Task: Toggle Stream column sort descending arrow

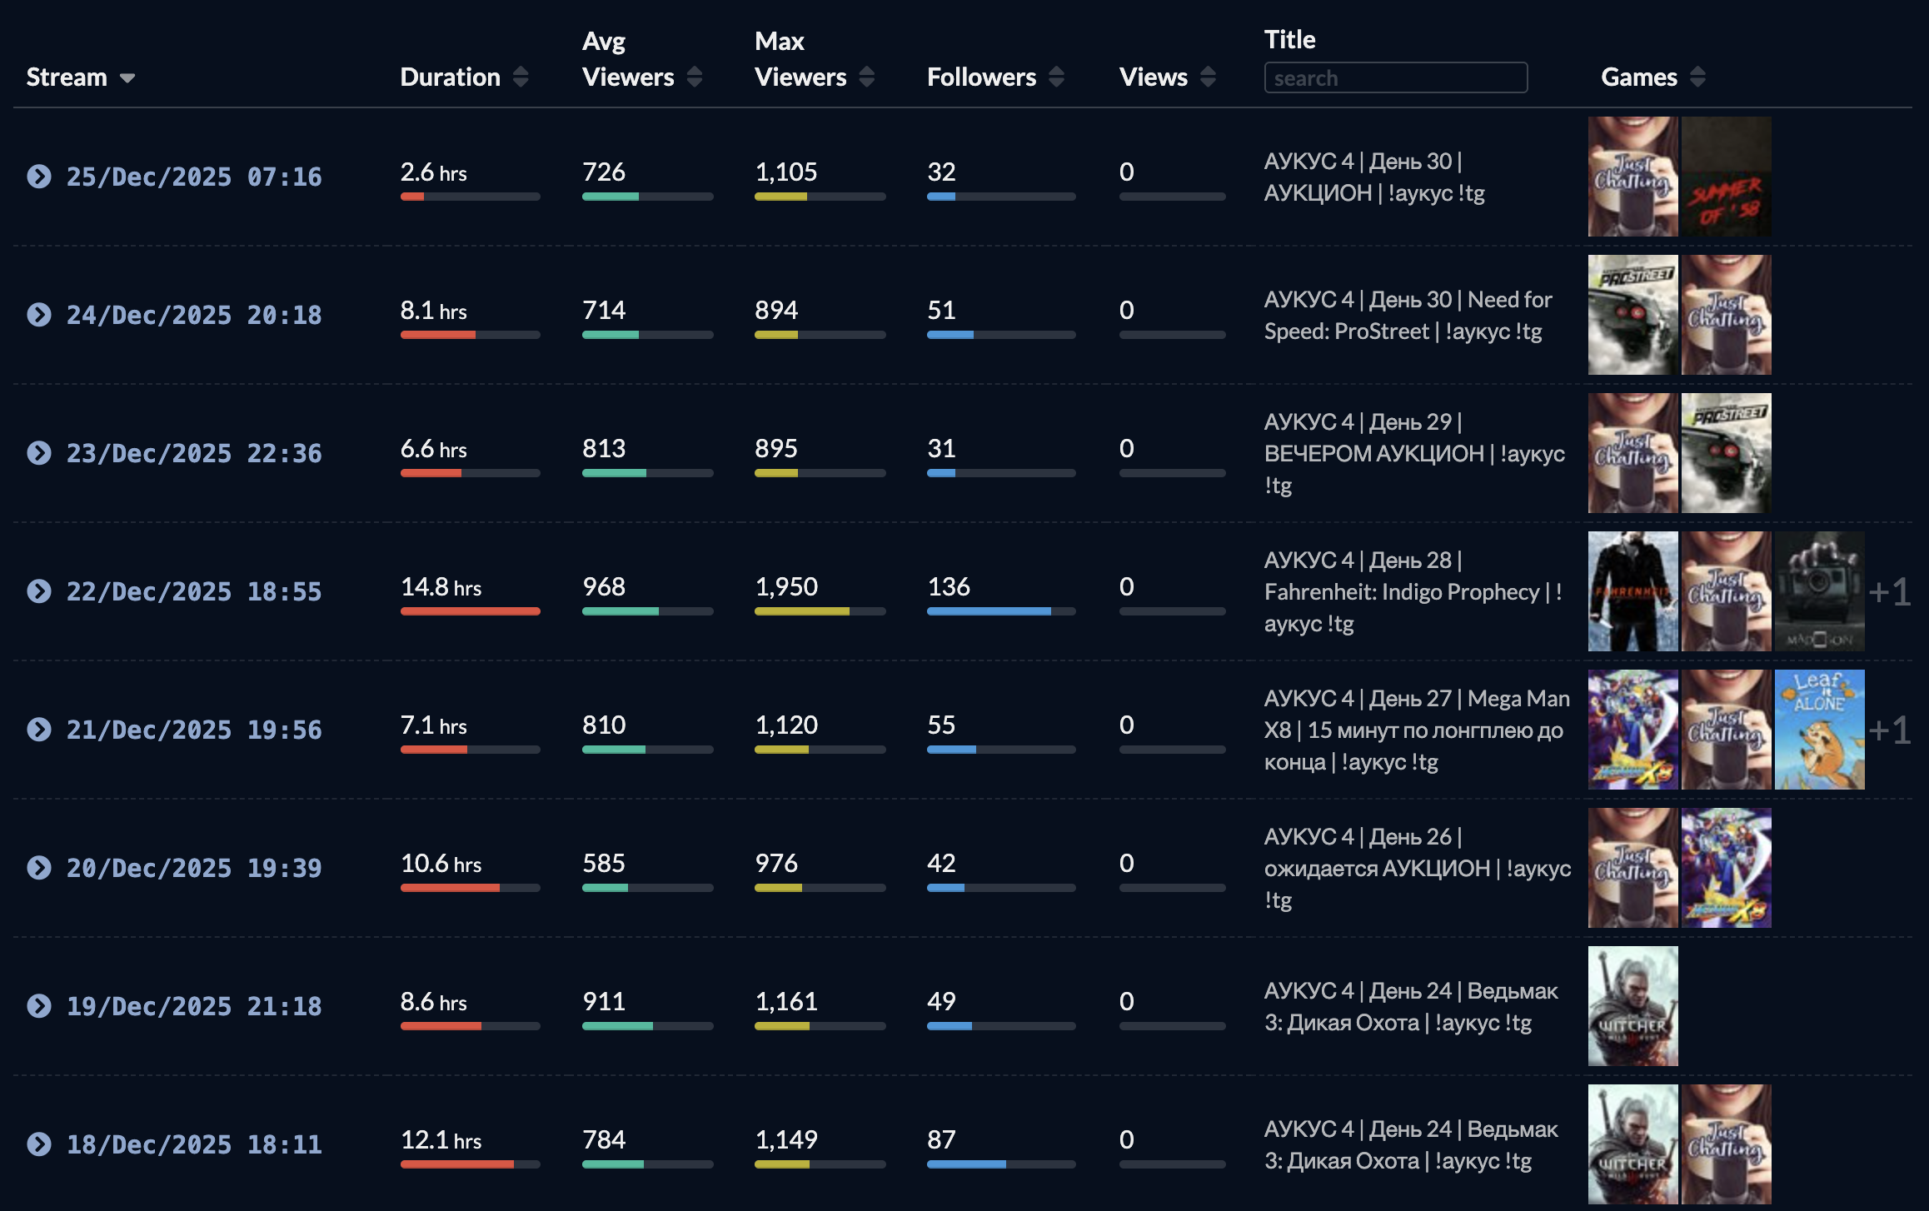Action: tap(127, 78)
